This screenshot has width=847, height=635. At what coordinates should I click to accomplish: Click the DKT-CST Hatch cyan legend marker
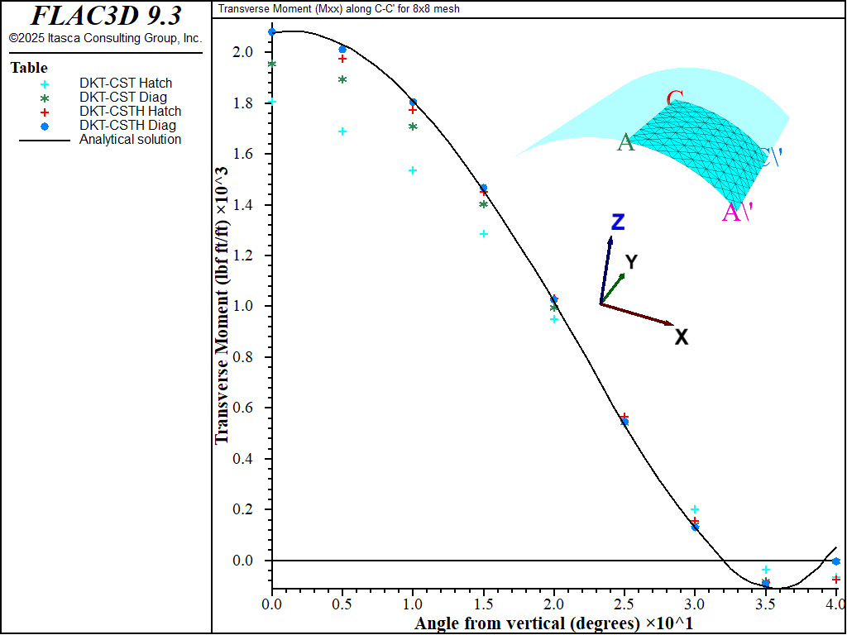(45, 84)
